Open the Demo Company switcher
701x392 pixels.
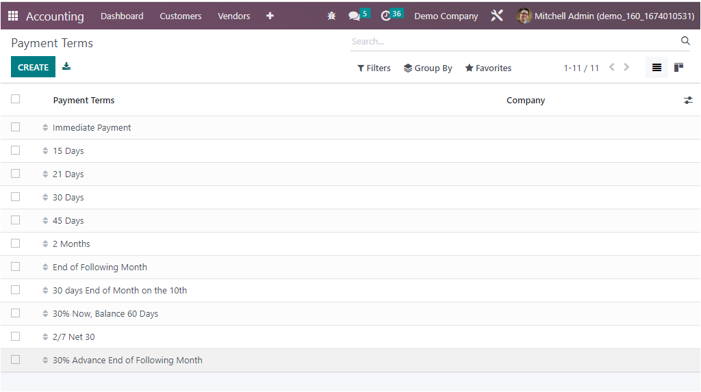point(446,16)
